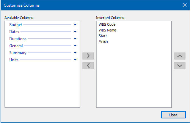Select the General category label
The height and width of the screenshot is (123, 191).
16,46
